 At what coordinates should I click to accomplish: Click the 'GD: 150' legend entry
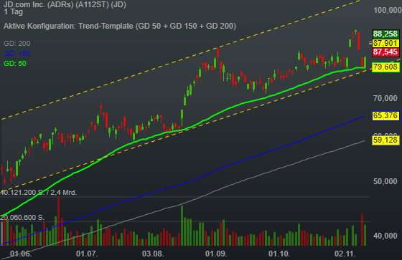[17, 54]
